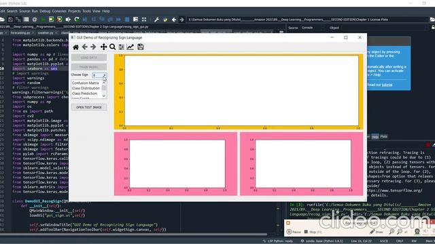Viewport: 435px width, 244px height.
Task: Click the bottom-left pink plot canvas
Action: (175, 164)
